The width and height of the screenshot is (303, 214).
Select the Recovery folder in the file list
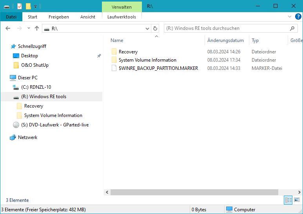[128, 52]
